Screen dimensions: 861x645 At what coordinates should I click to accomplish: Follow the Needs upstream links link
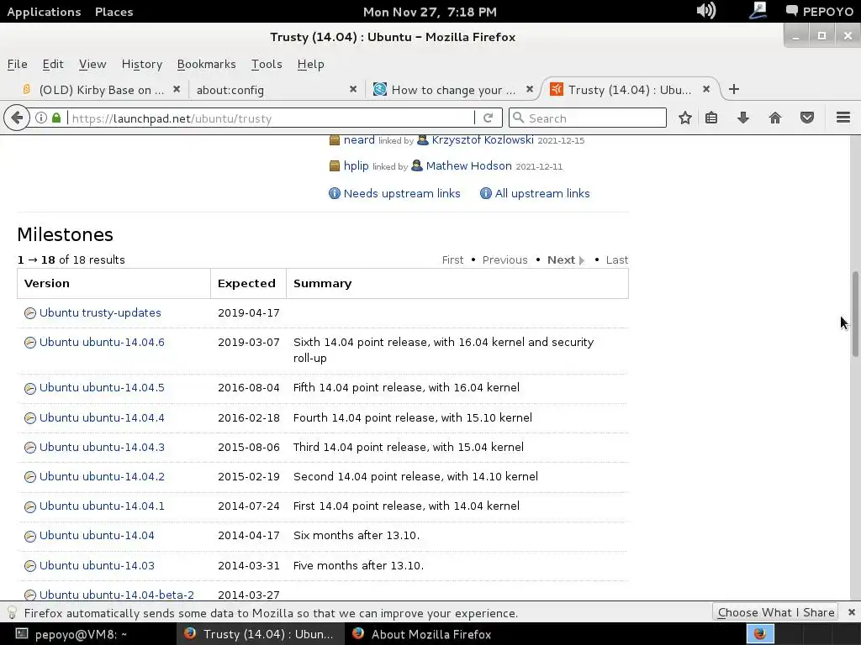[402, 193]
